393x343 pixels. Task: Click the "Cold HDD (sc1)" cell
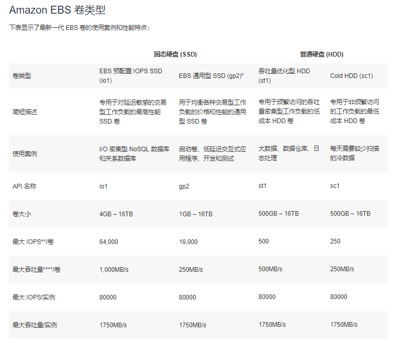[x=351, y=76]
